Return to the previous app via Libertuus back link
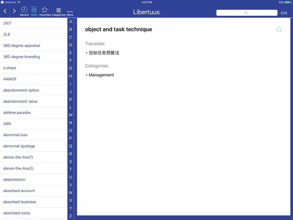 9,2
